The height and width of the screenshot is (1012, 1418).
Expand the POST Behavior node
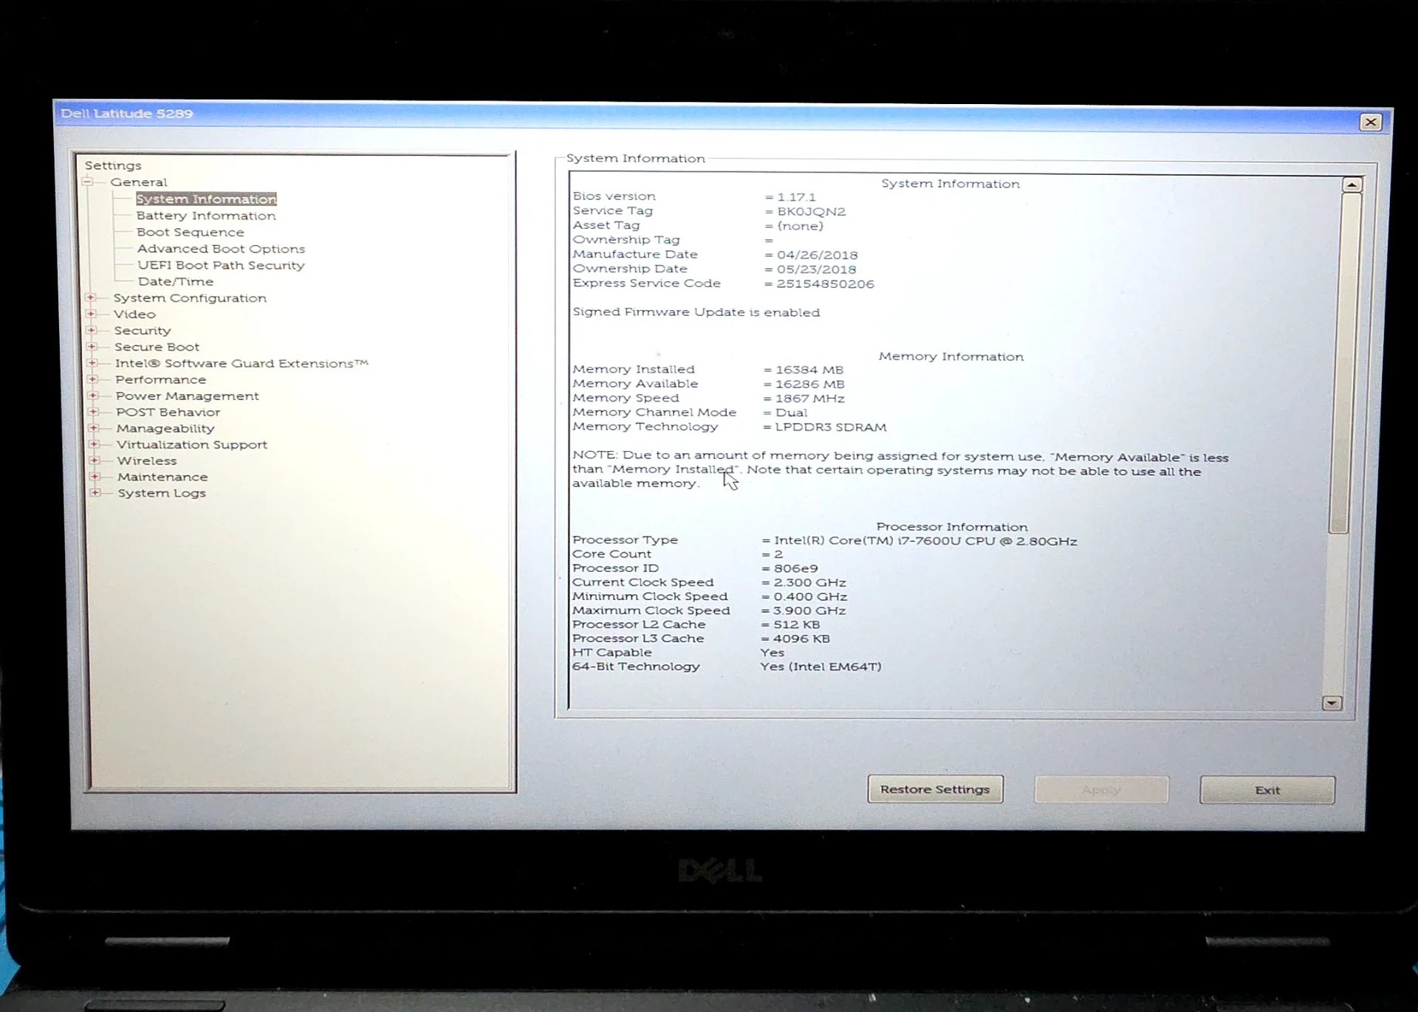coord(93,411)
